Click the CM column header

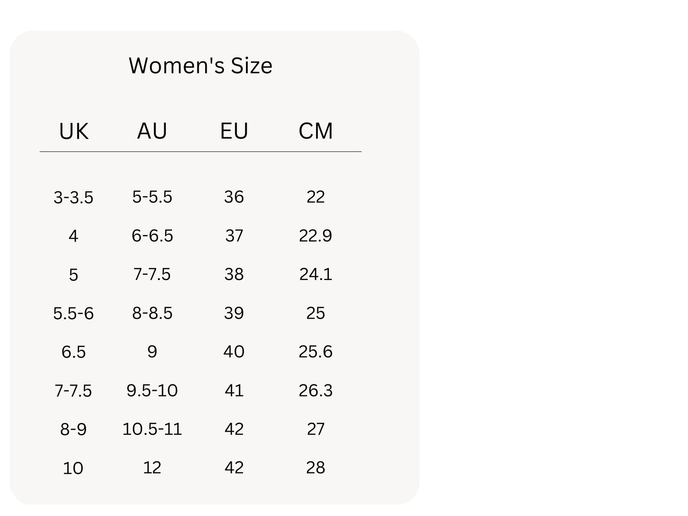pos(316,131)
